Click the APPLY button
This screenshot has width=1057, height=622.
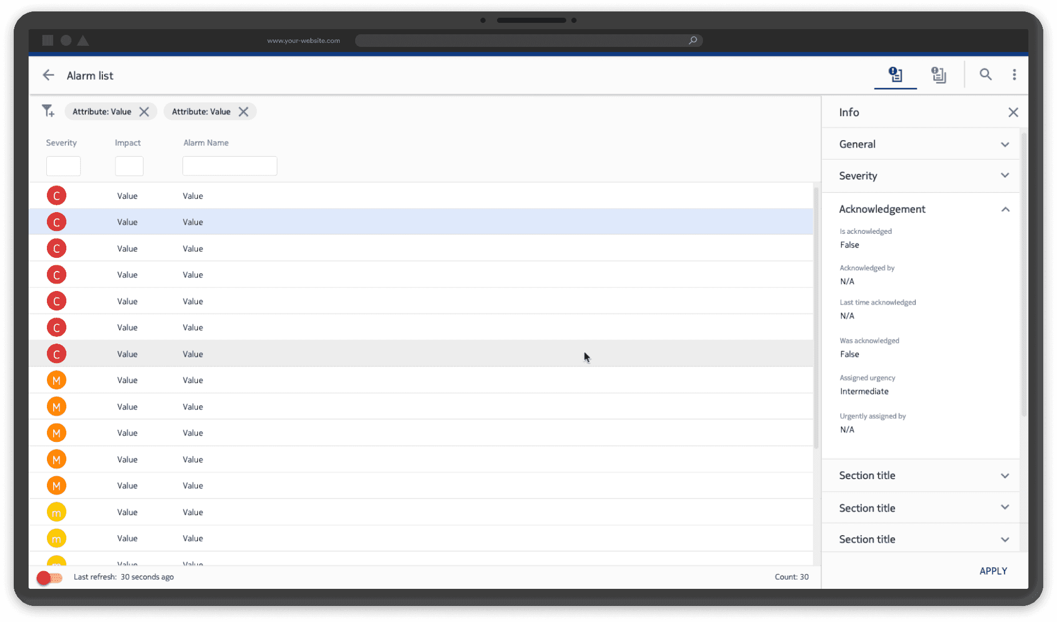pyautogui.click(x=994, y=571)
